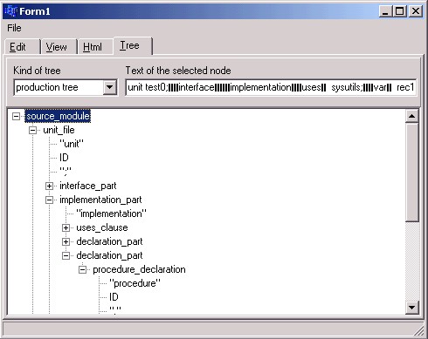Select the uses_clause tree item
The height and width of the screenshot is (339, 428).
tap(102, 227)
